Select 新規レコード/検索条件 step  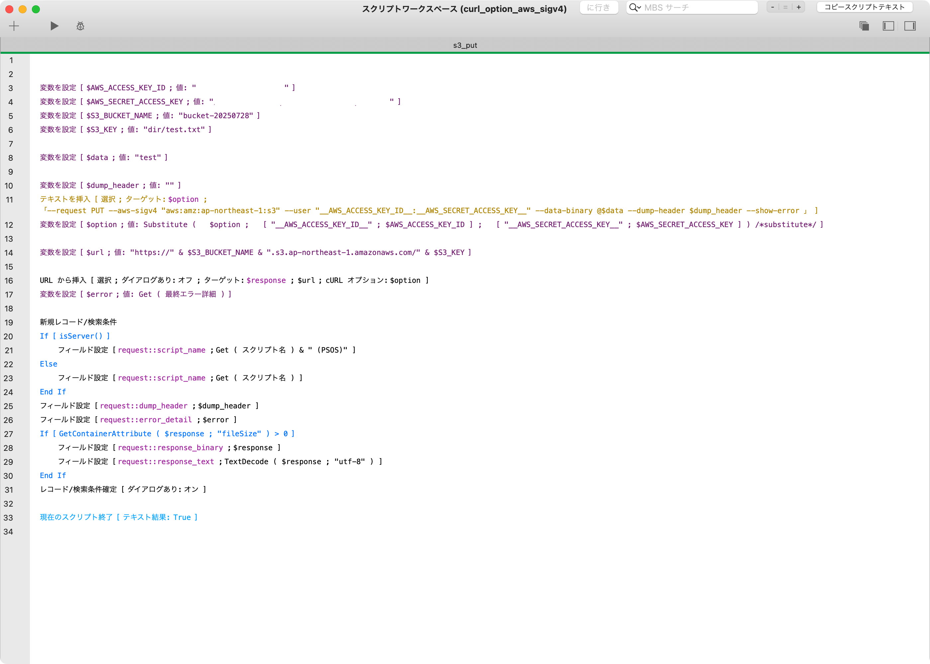78,322
